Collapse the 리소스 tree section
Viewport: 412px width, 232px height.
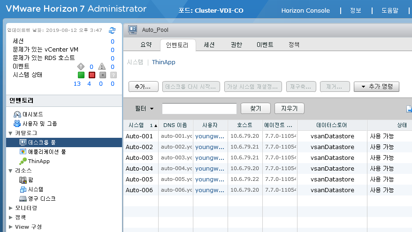click(10, 171)
